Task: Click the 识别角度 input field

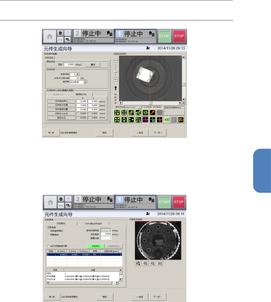Action: [106, 234]
